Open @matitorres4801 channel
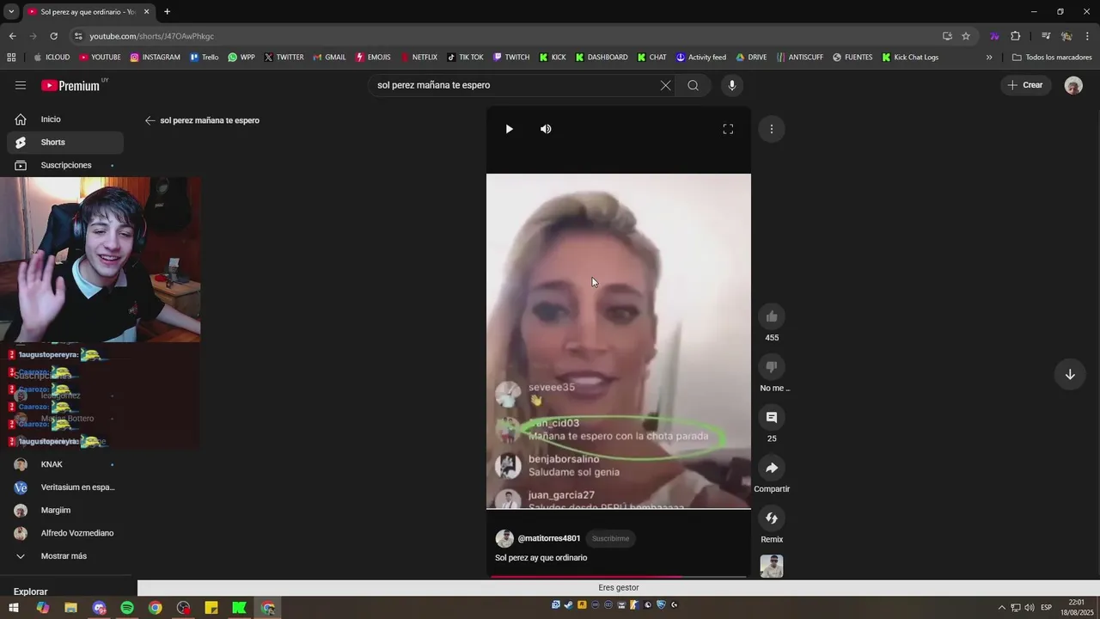The width and height of the screenshot is (1100, 619). [x=548, y=538]
